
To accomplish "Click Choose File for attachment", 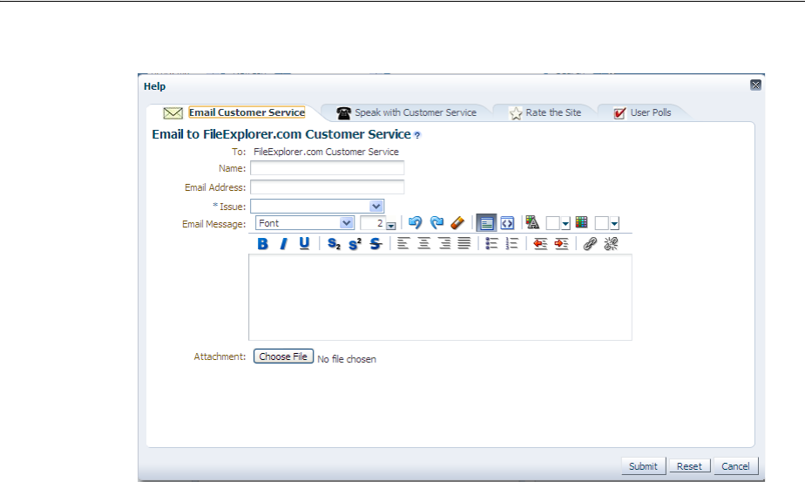I will point(283,356).
